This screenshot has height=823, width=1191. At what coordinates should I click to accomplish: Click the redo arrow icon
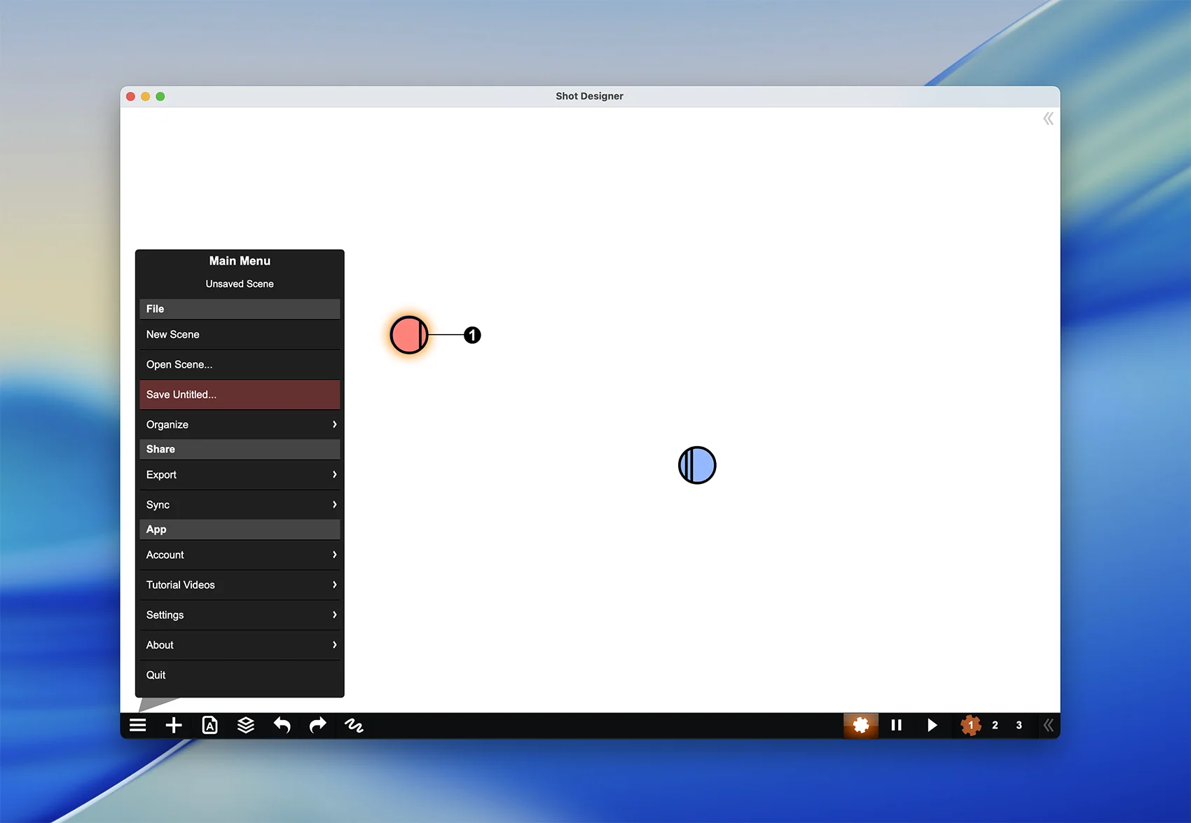tap(318, 725)
